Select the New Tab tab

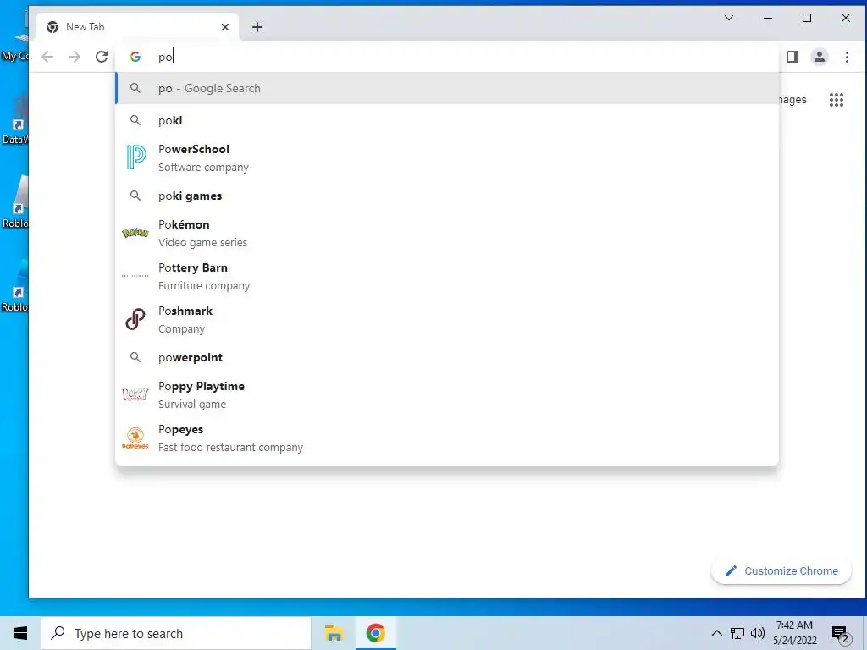[x=137, y=27]
